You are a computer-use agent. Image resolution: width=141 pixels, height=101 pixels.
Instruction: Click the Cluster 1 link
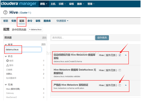25,13
